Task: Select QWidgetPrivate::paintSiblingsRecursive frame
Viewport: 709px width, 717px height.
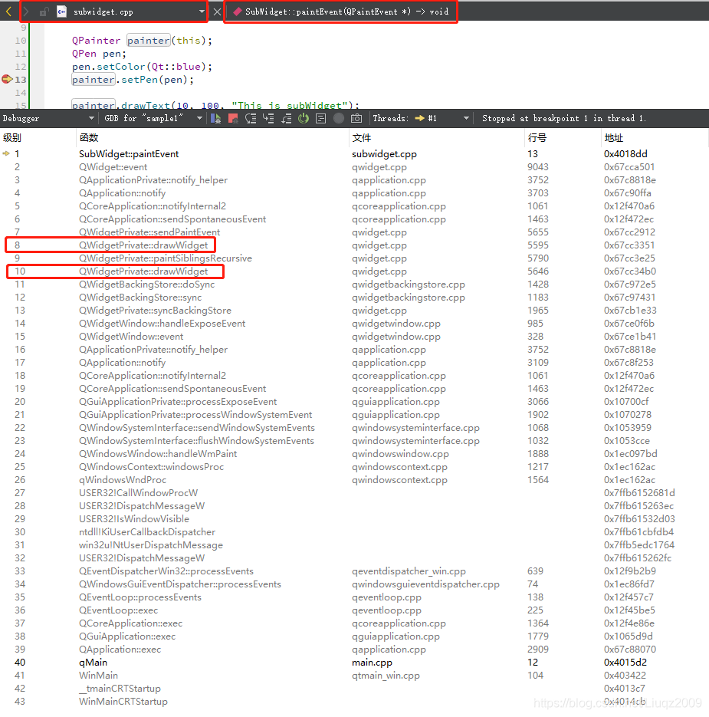Action: click(x=354, y=258)
